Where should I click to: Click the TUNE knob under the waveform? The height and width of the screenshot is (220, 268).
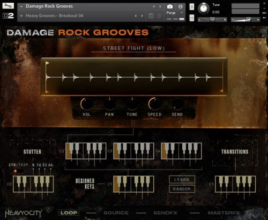(132, 104)
